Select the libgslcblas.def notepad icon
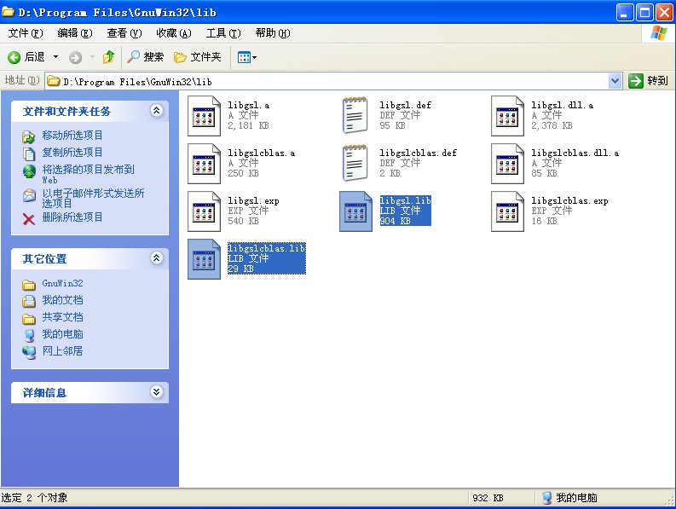Image resolution: width=676 pixels, height=509 pixels. 355,163
